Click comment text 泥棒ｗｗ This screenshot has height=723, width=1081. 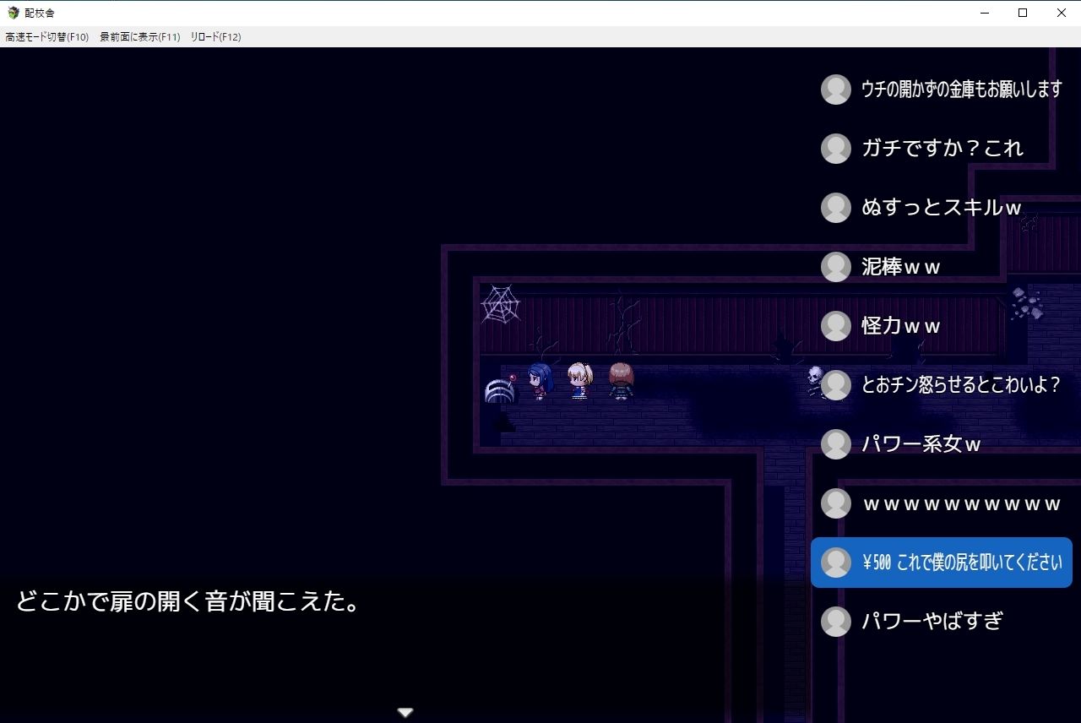[x=901, y=267]
